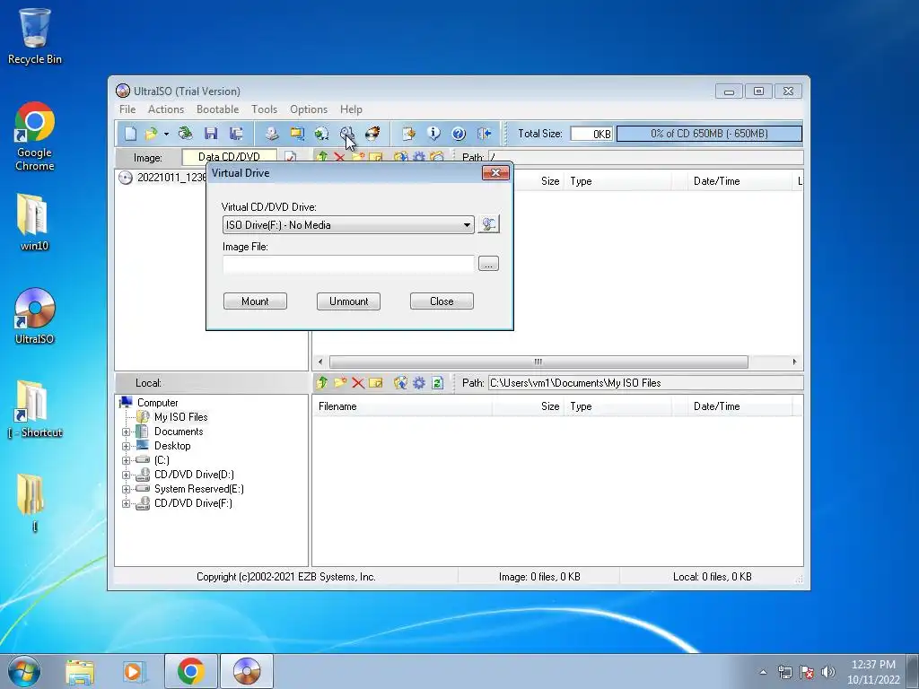The image size is (919, 689).
Task: Click the Local toolbar blue gear icon
Action: point(419,382)
